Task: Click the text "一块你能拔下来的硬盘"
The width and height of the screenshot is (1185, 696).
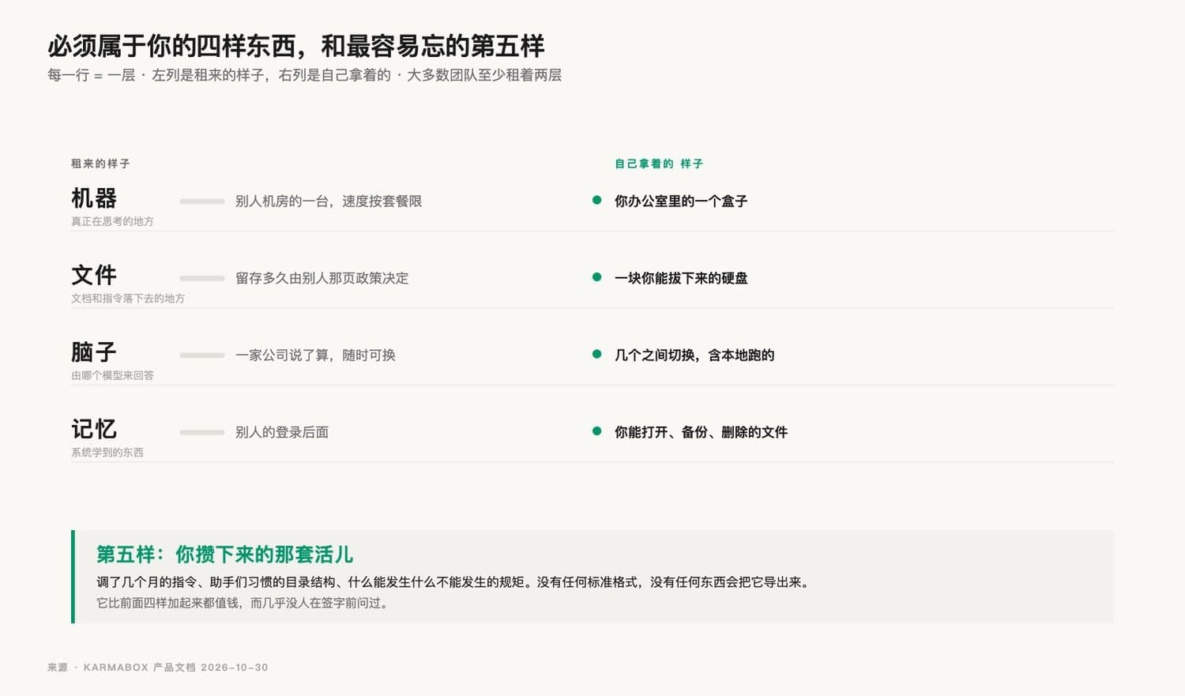Action: pyautogui.click(x=681, y=278)
